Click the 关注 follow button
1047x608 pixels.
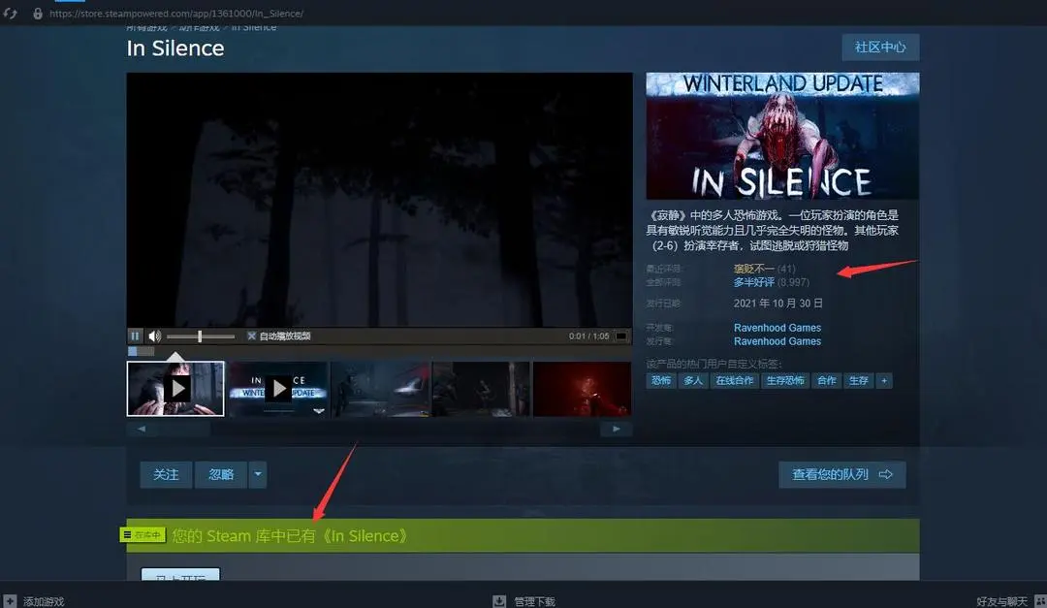coord(166,474)
